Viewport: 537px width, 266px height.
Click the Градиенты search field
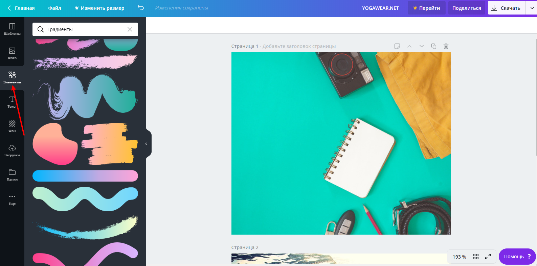tap(85, 29)
